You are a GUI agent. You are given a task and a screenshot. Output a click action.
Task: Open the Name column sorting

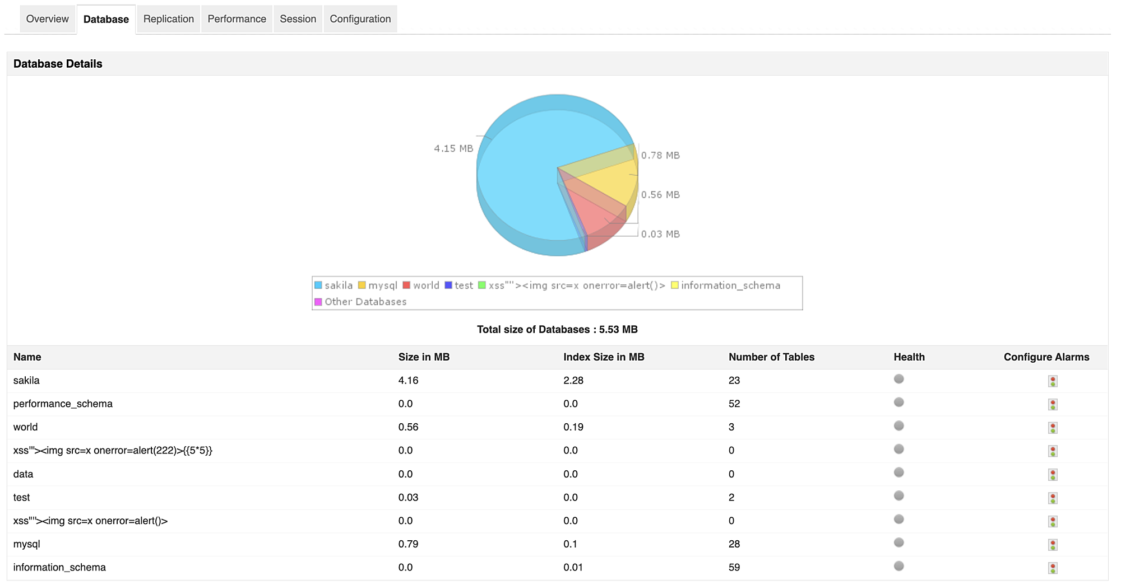pos(28,357)
